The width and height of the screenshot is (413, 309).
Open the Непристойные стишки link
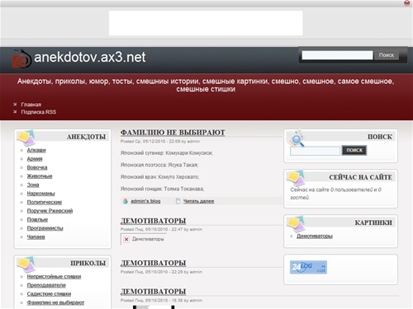54,276
